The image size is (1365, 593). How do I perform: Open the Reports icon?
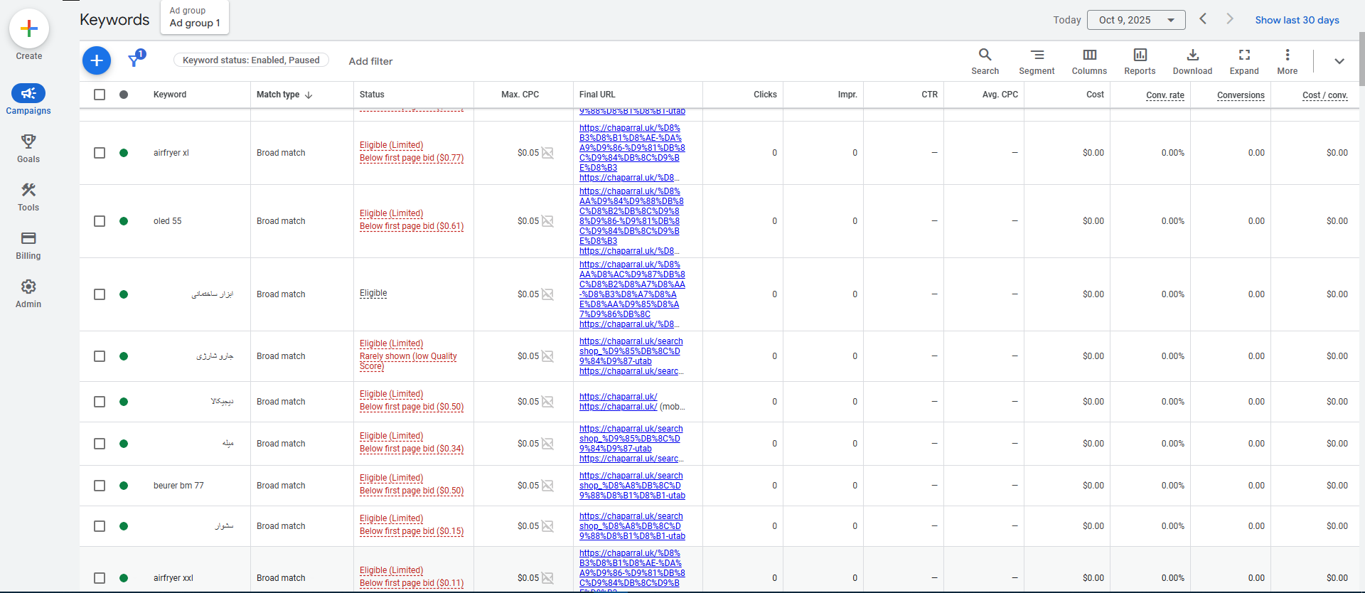coord(1140,60)
